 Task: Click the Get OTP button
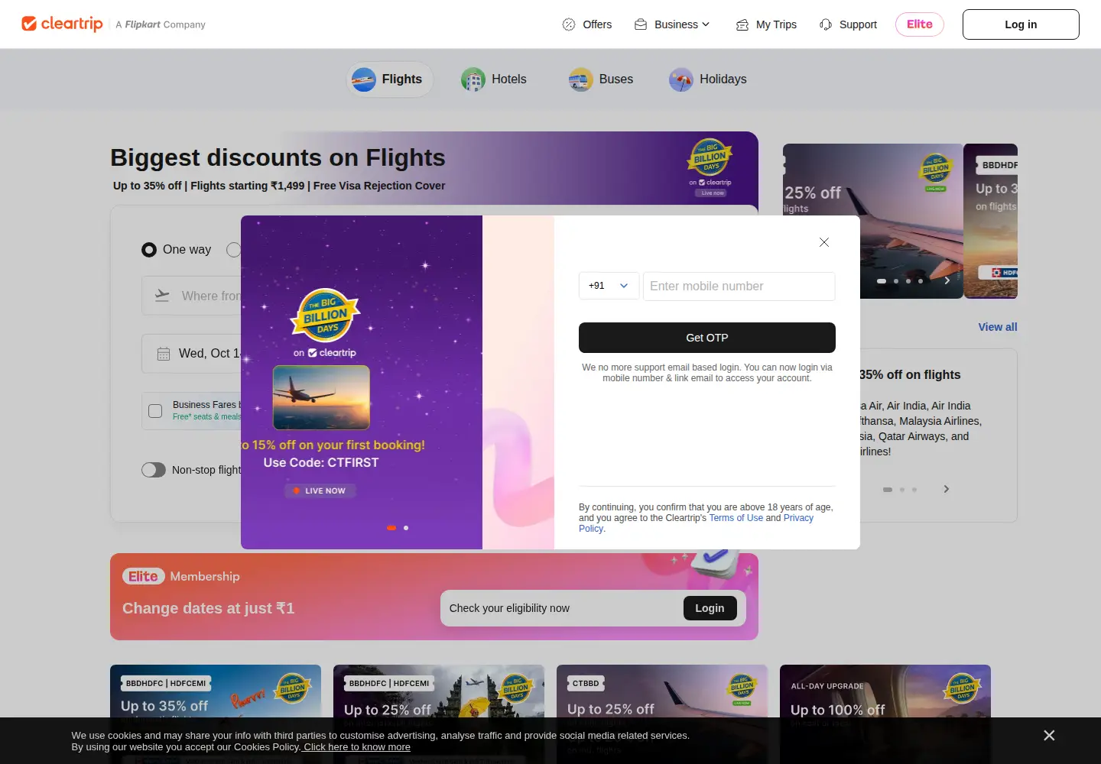(x=707, y=338)
